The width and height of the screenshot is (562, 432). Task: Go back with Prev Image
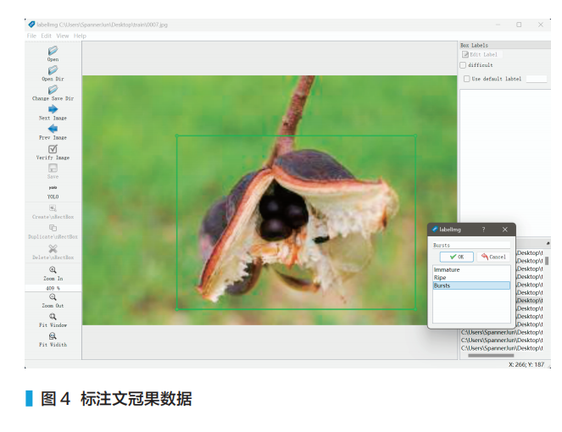click(53, 130)
